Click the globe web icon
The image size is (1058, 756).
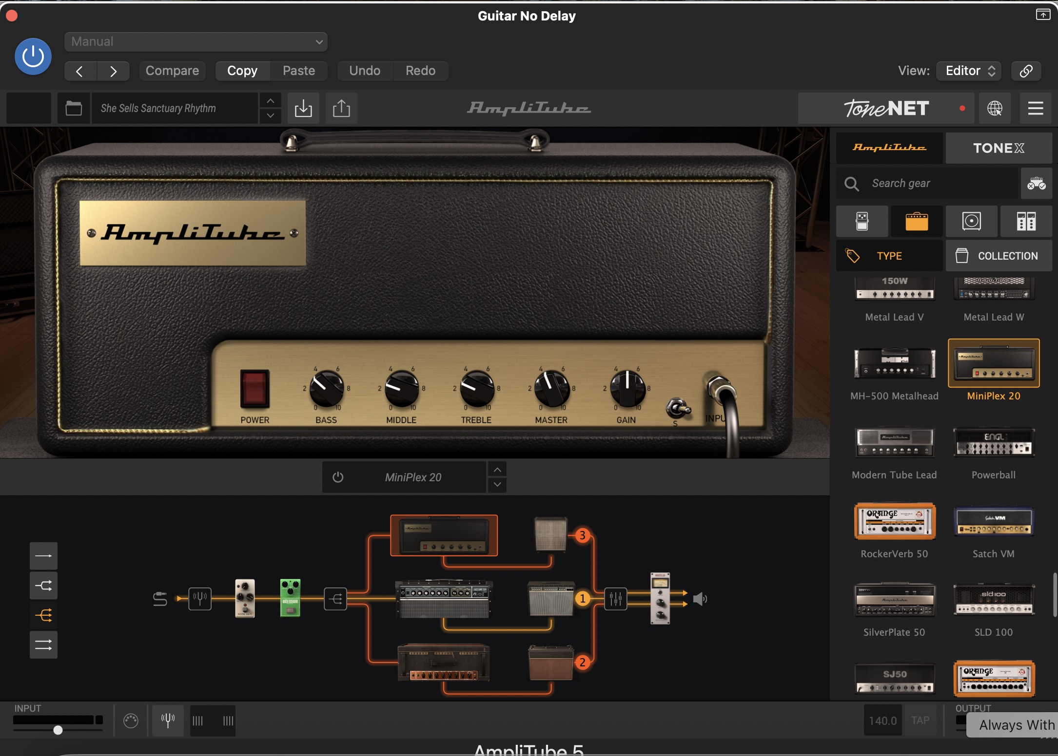[995, 108]
